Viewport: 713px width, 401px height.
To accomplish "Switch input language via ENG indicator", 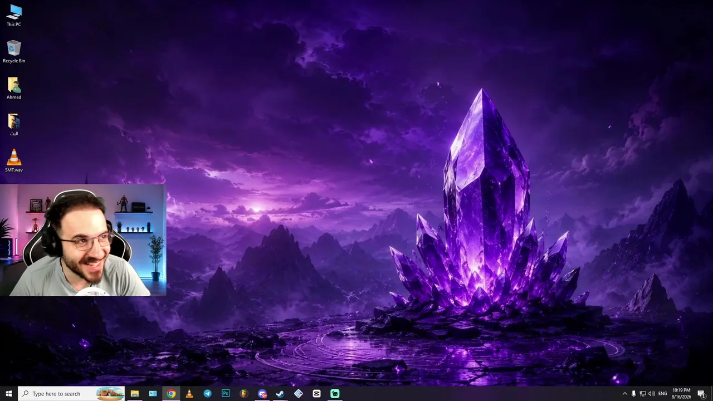I will pyautogui.click(x=663, y=394).
